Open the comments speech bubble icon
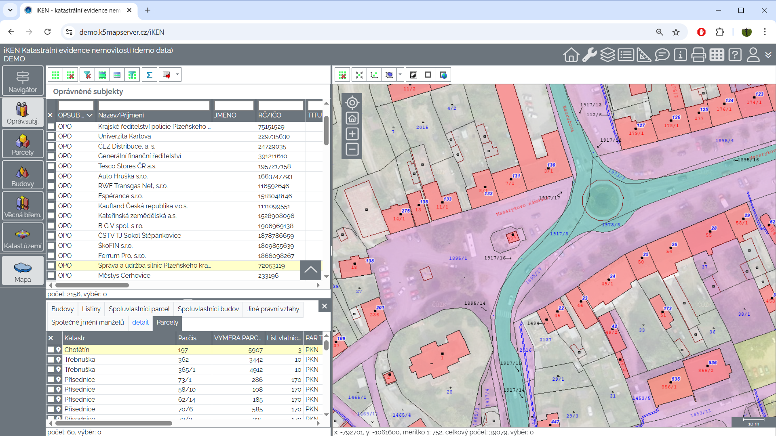776x436 pixels. pos(662,55)
